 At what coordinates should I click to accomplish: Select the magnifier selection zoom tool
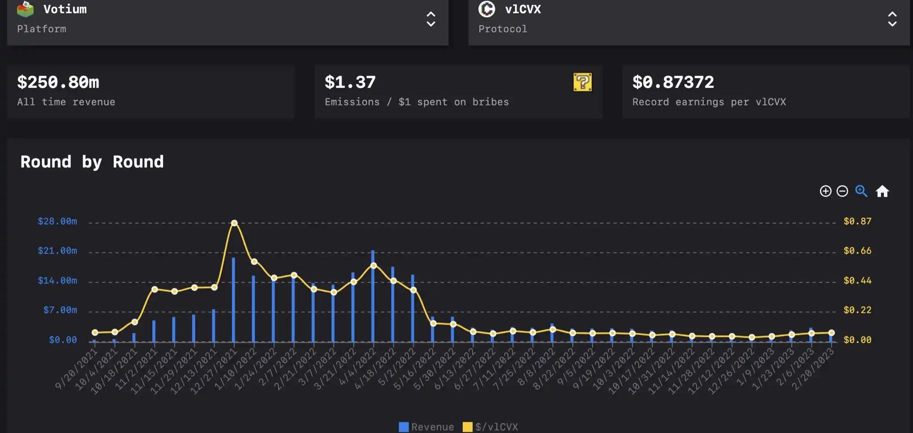(x=861, y=191)
